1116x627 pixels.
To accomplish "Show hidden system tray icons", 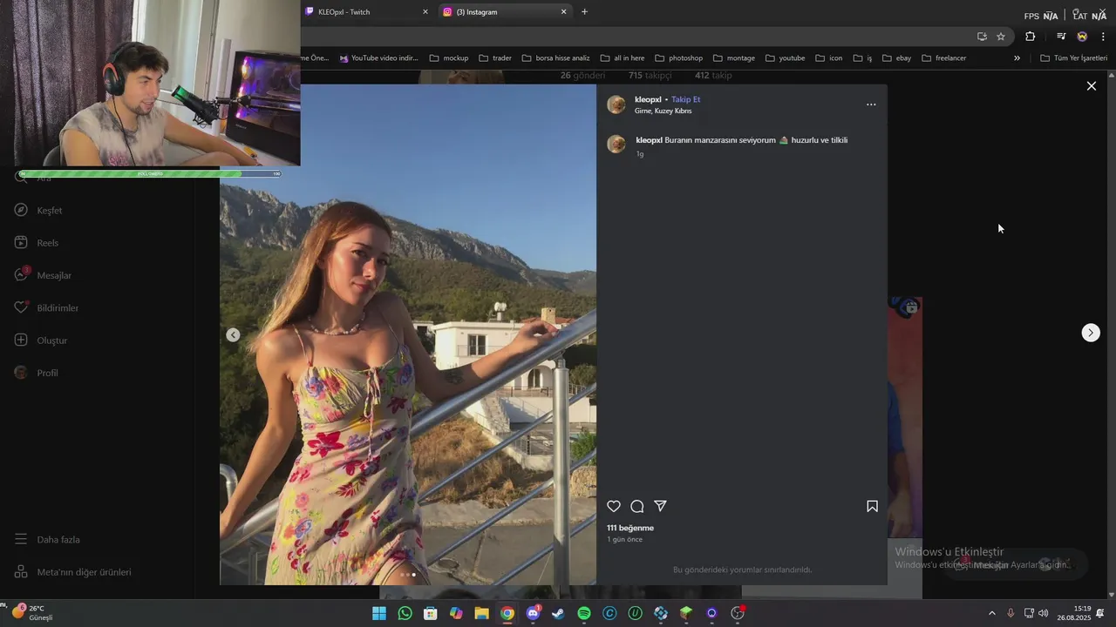I will [991, 613].
